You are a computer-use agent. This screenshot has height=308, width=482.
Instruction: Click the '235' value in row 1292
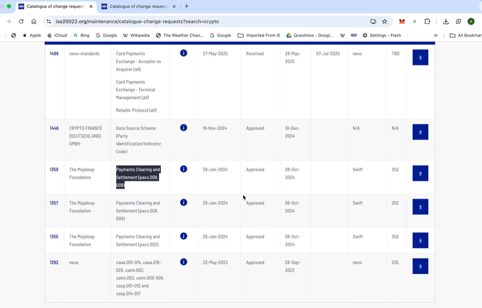point(395,262)
